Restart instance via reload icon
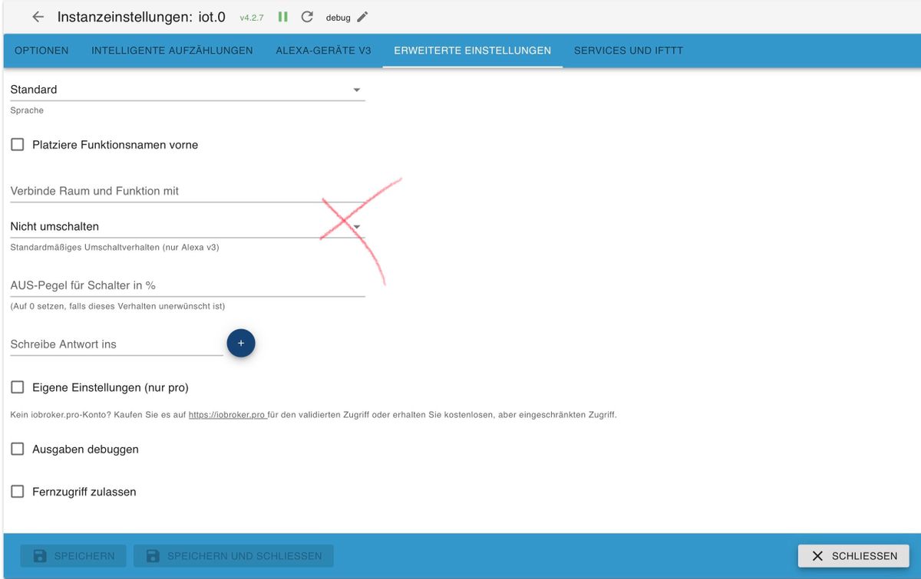This screenshot has width=921, height=579. [307, 17]
